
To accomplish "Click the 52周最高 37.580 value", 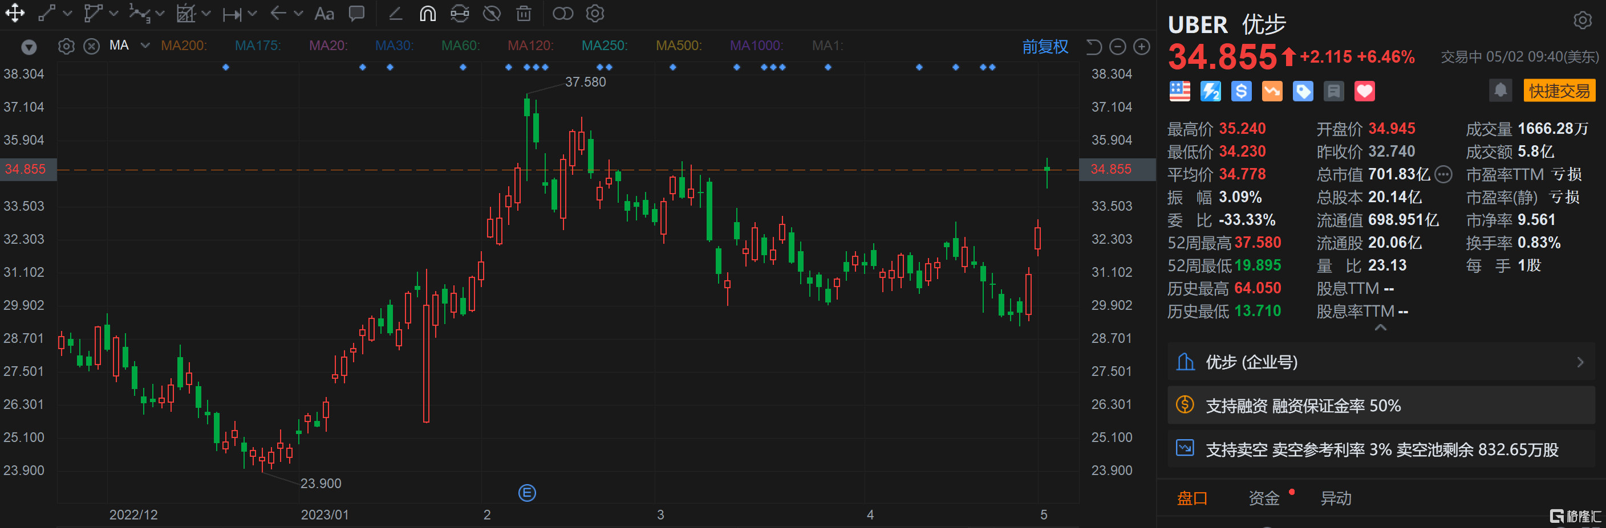I will 1258,243.
